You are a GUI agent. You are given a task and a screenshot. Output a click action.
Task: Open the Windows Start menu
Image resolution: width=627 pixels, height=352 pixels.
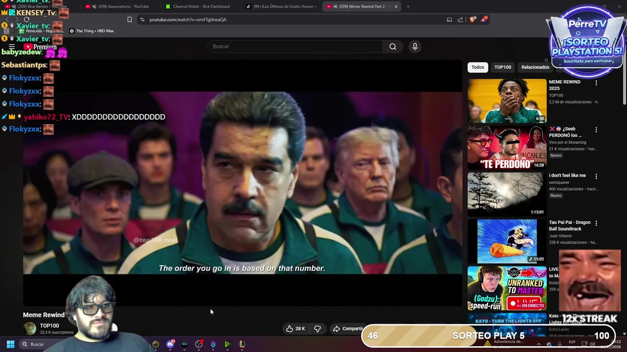[x=10, y=344]
